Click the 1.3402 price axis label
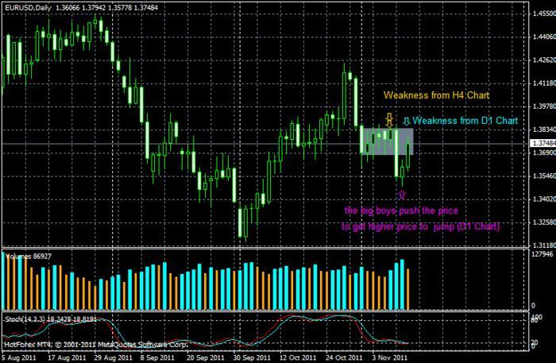 (544, 199)
